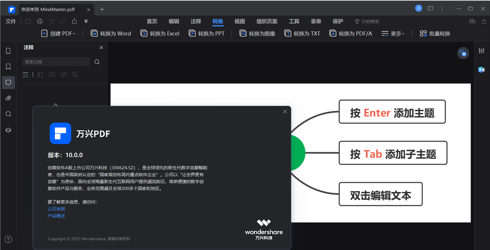The height and width of the screenshot is (250, 490).
Task: Click the 公司官网 link
Action: tap(56, 209)
